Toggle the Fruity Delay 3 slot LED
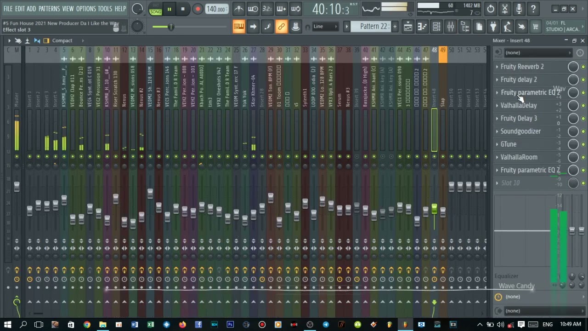 tap(583, 119)
